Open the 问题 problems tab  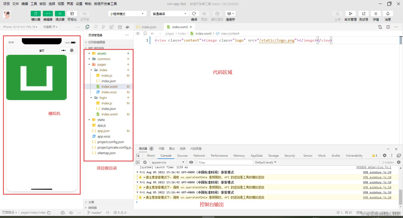161,149
